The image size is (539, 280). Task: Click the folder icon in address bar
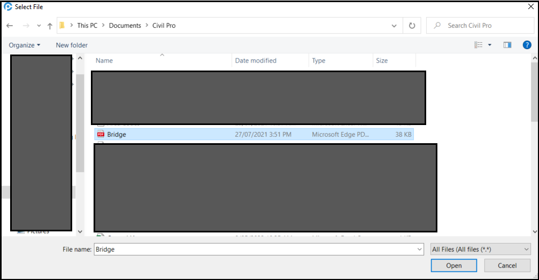tap(62, 26)
